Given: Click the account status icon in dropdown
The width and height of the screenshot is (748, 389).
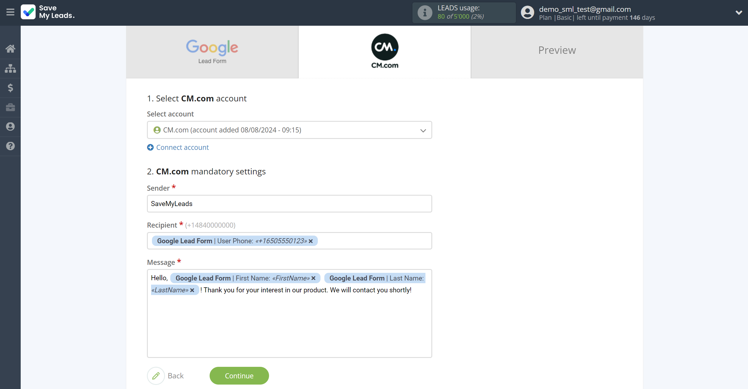Looking at the screenshot, I should click(157, 130).
